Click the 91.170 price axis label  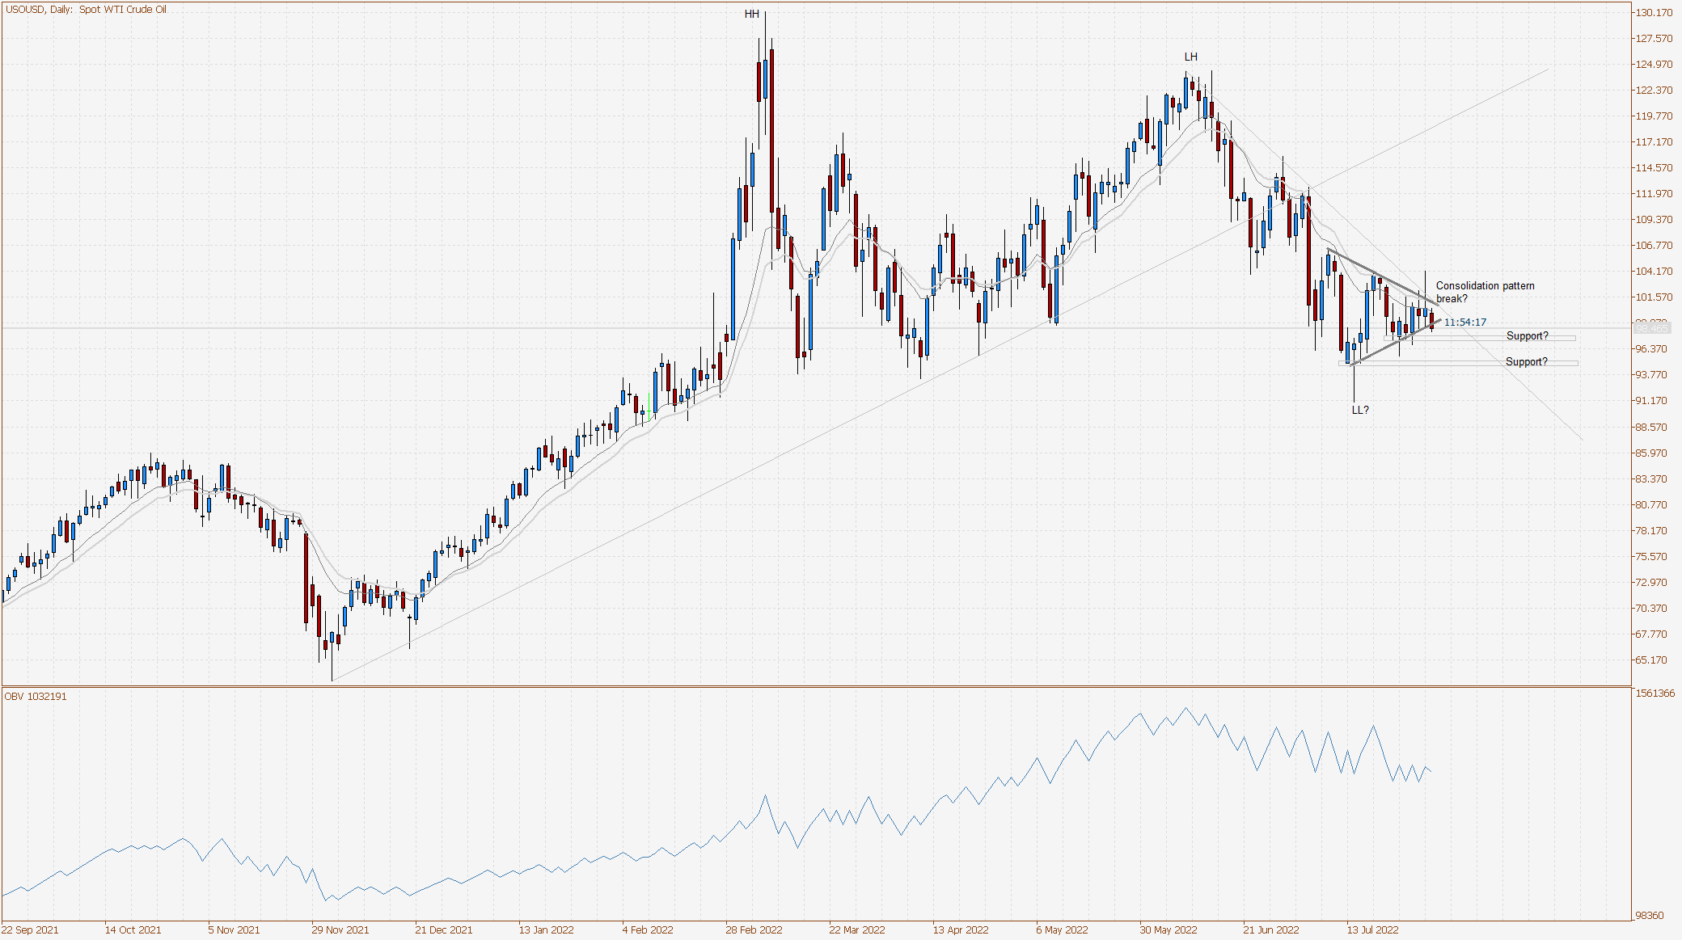click(x=1651, y=400)
